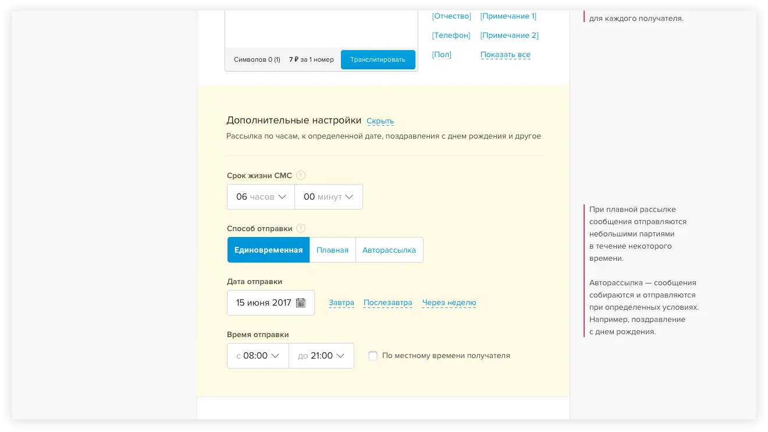Insert the [Отчество] placeholder
Image resolution: width=768 pixels, height=432 pixels.
click(x=451, y=16)
